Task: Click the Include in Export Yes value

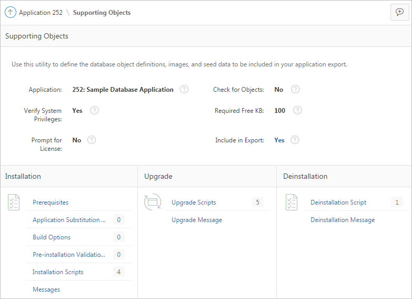Action: (279, 140)
